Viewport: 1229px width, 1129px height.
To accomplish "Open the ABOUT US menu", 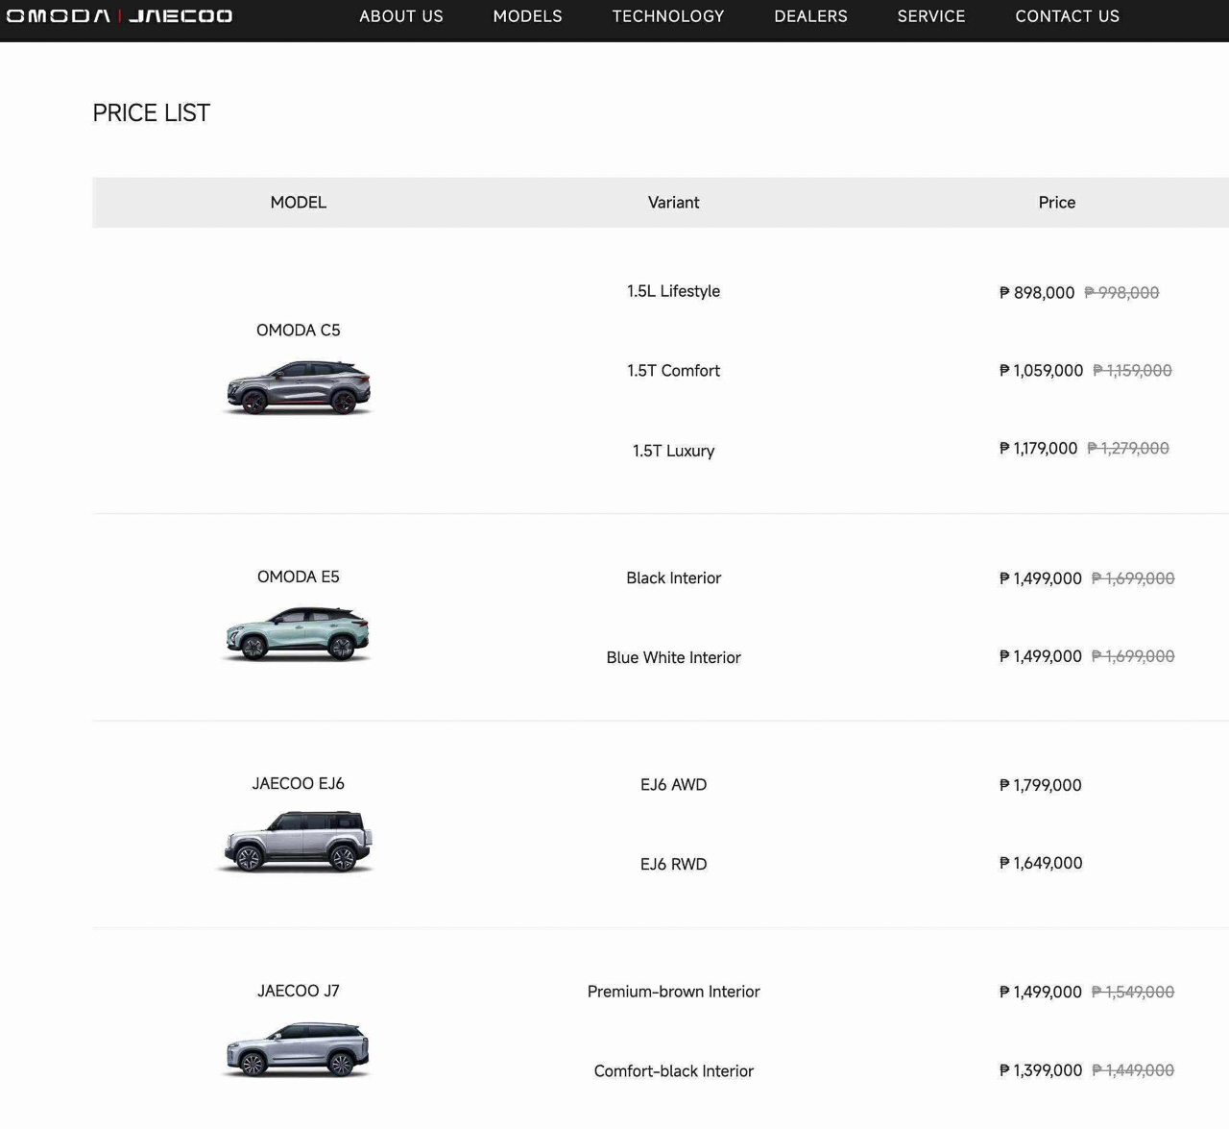I will (x=401, y=16).
